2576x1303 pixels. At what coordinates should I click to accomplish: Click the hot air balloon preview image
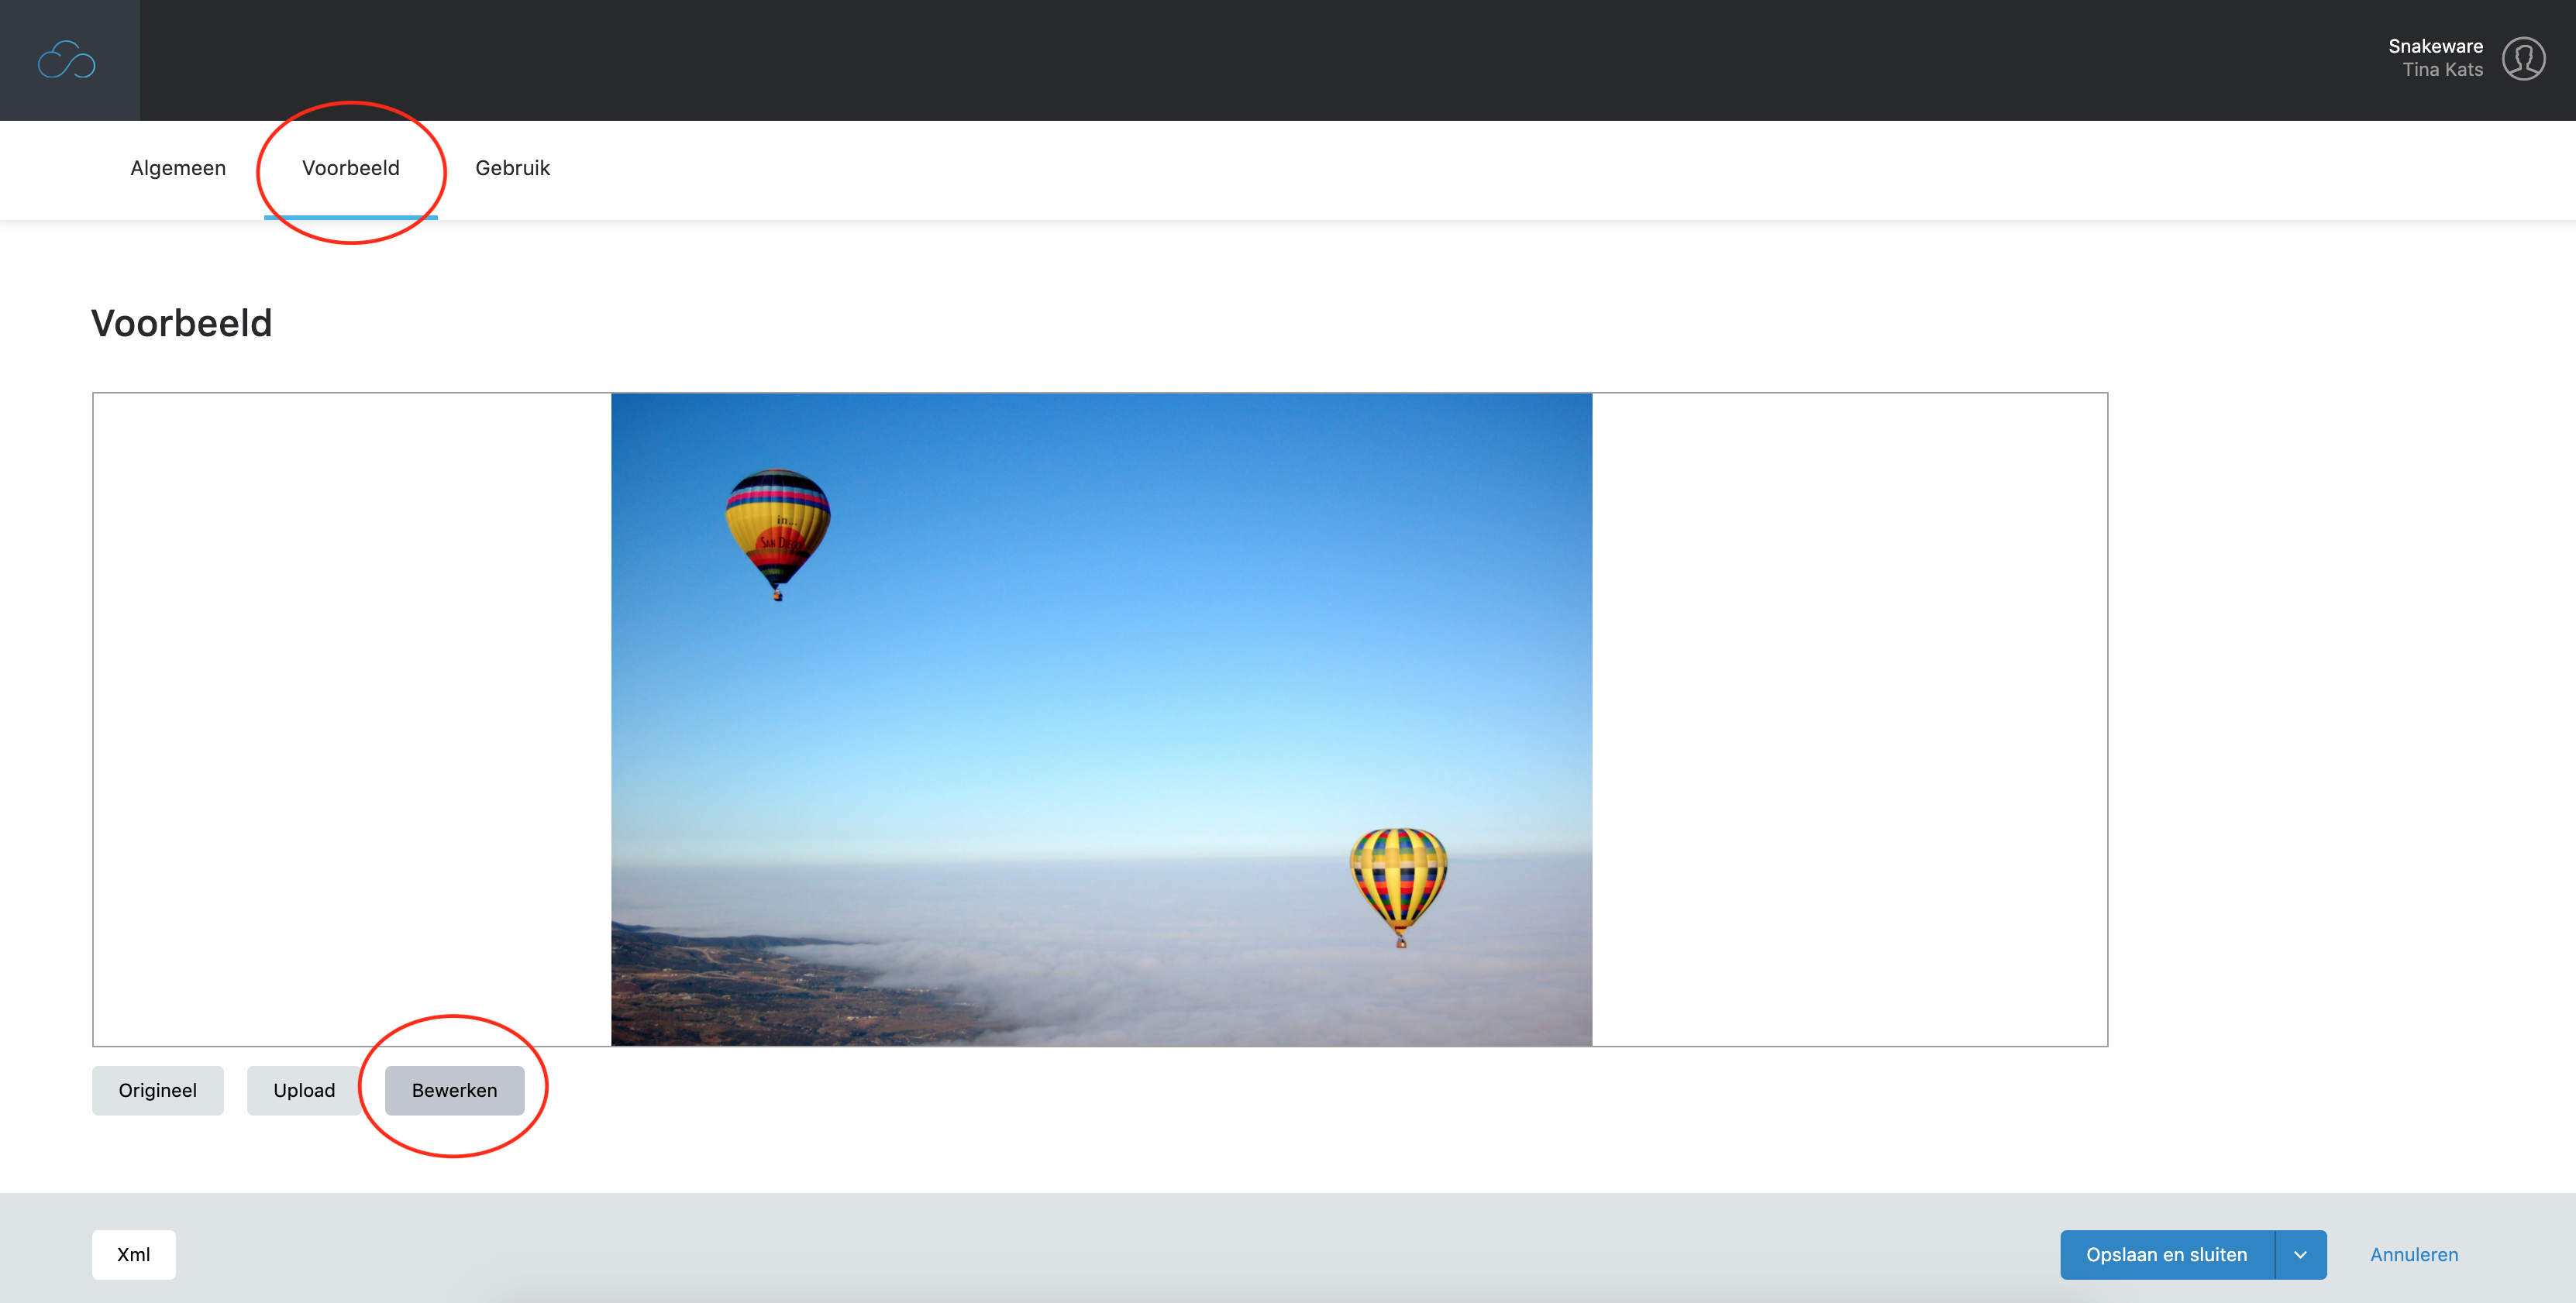coord(1101,719)
